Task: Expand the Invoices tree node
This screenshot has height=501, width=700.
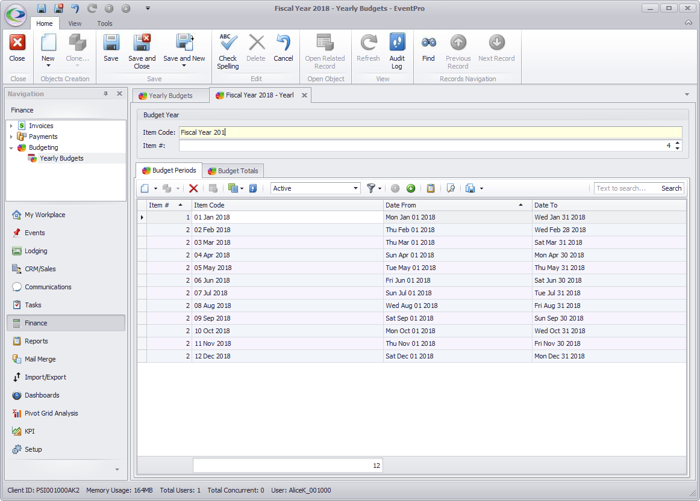Action: click(x=11, y=126)
